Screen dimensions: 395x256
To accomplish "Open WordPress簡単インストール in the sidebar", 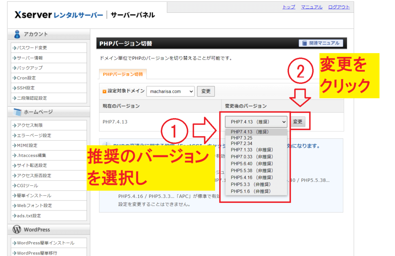I will point(45,243).
